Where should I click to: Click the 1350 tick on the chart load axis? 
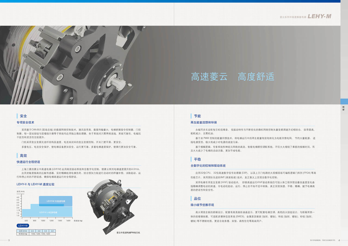pos(60,221)
